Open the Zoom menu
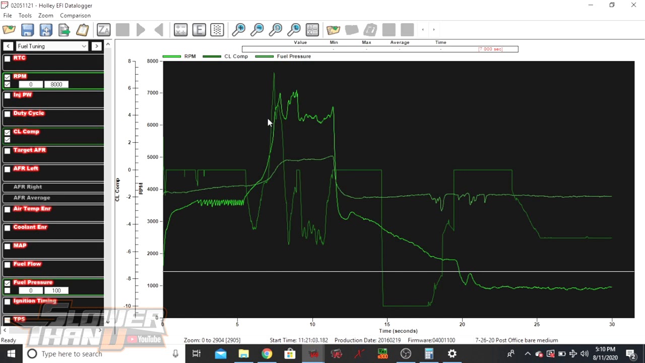Screen dimensions: 645x363 coord(46,16)
